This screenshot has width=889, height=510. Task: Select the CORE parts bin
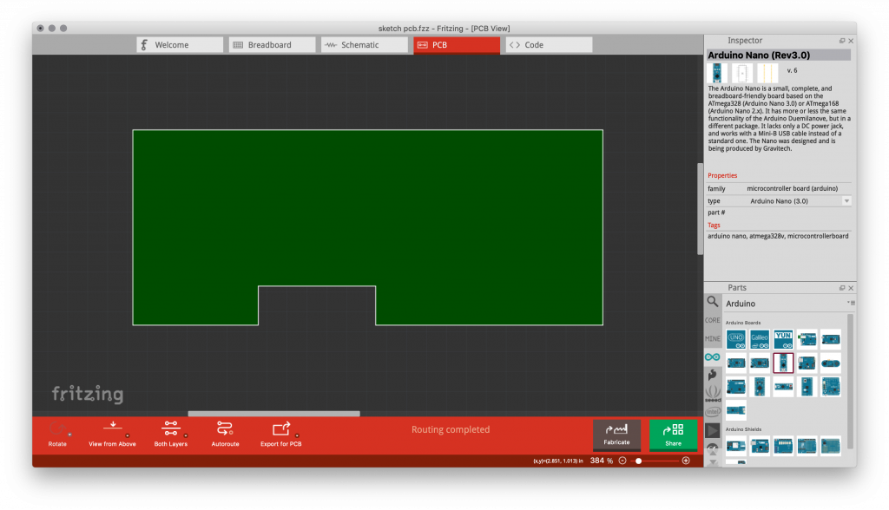tap(713, 320)
